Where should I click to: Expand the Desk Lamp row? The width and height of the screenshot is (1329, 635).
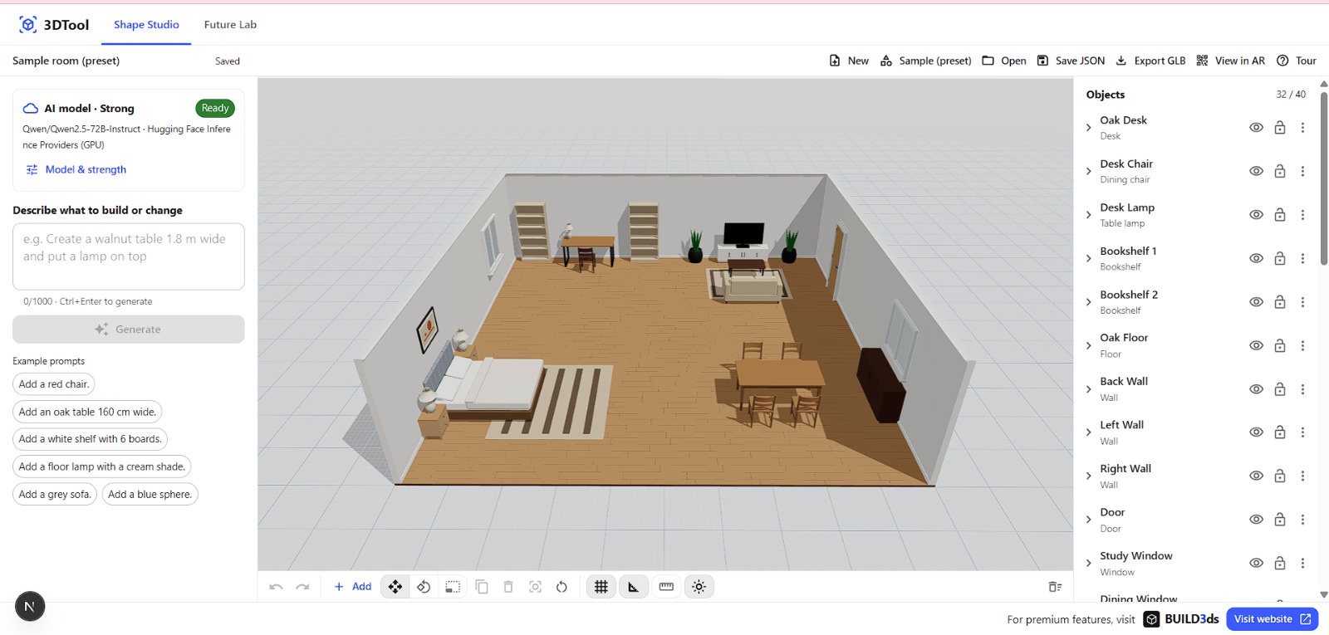pyautogui.click(x=1089, y=215)
